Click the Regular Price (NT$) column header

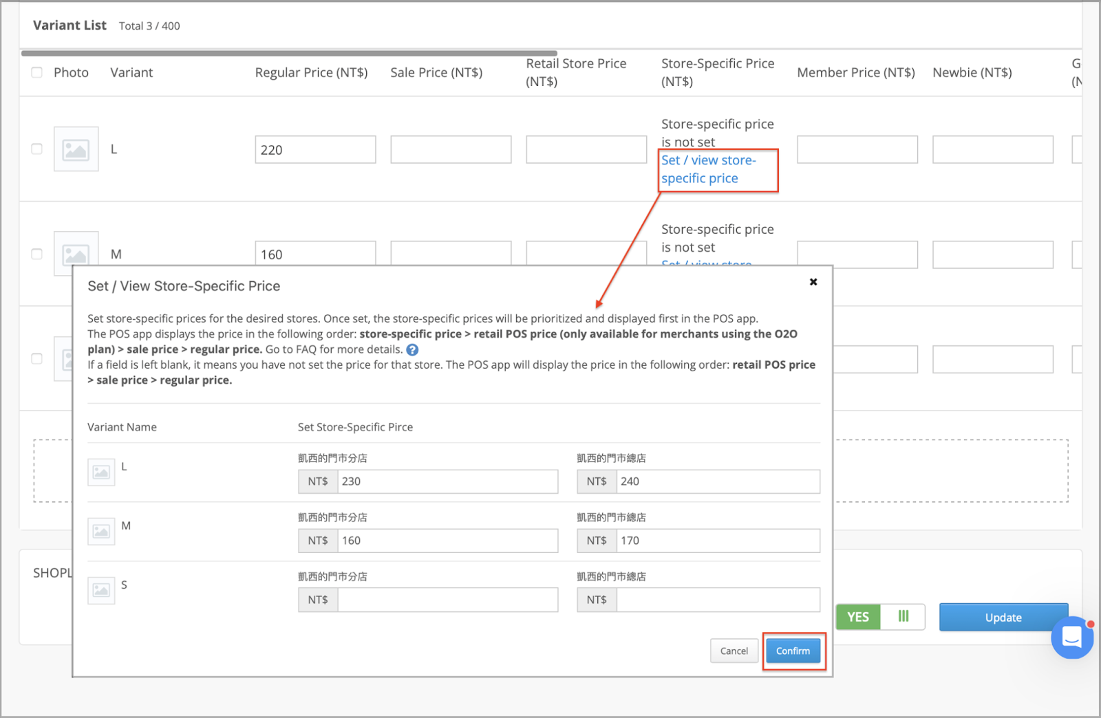(x=311, y=72)
